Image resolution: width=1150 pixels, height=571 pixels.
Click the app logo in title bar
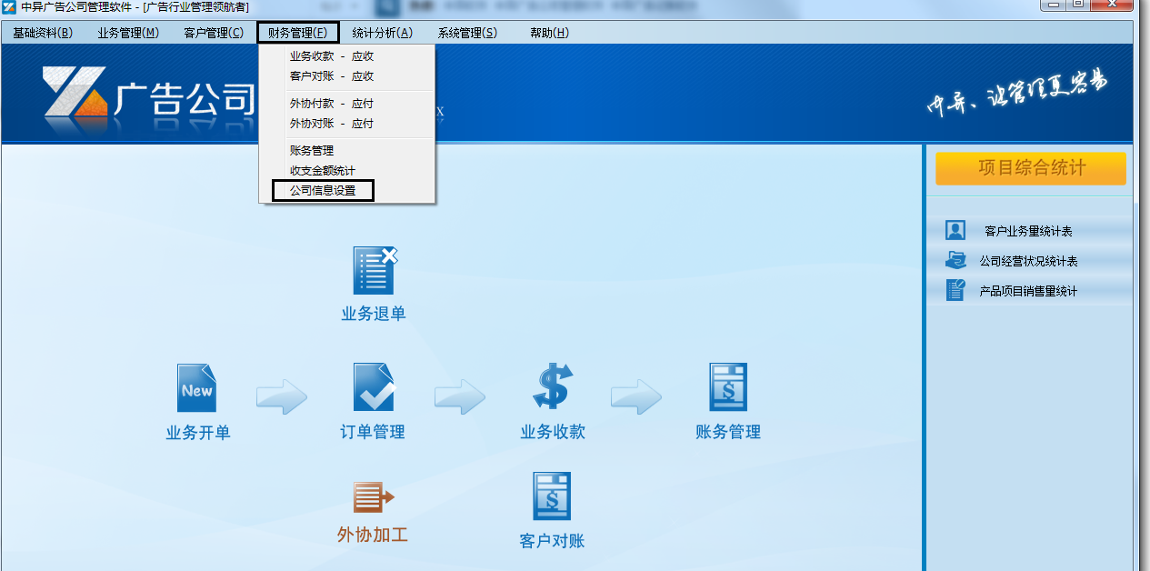(9, 7)
